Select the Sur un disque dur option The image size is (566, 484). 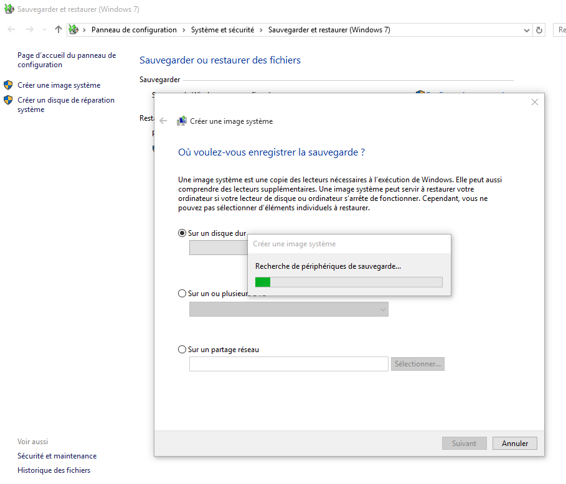click(182, 233)
